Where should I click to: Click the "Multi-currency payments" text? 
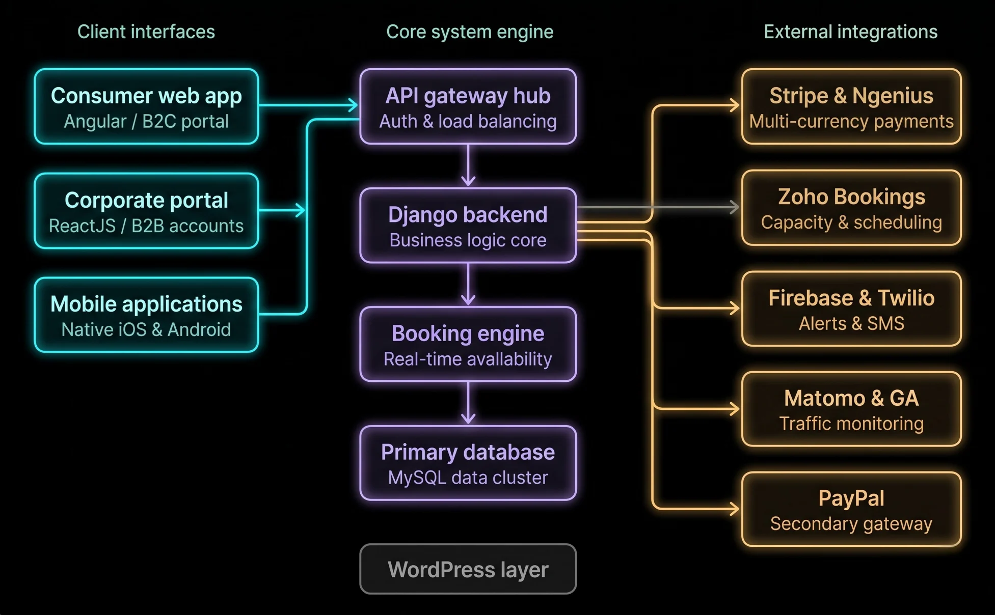(x=851, y=122)
